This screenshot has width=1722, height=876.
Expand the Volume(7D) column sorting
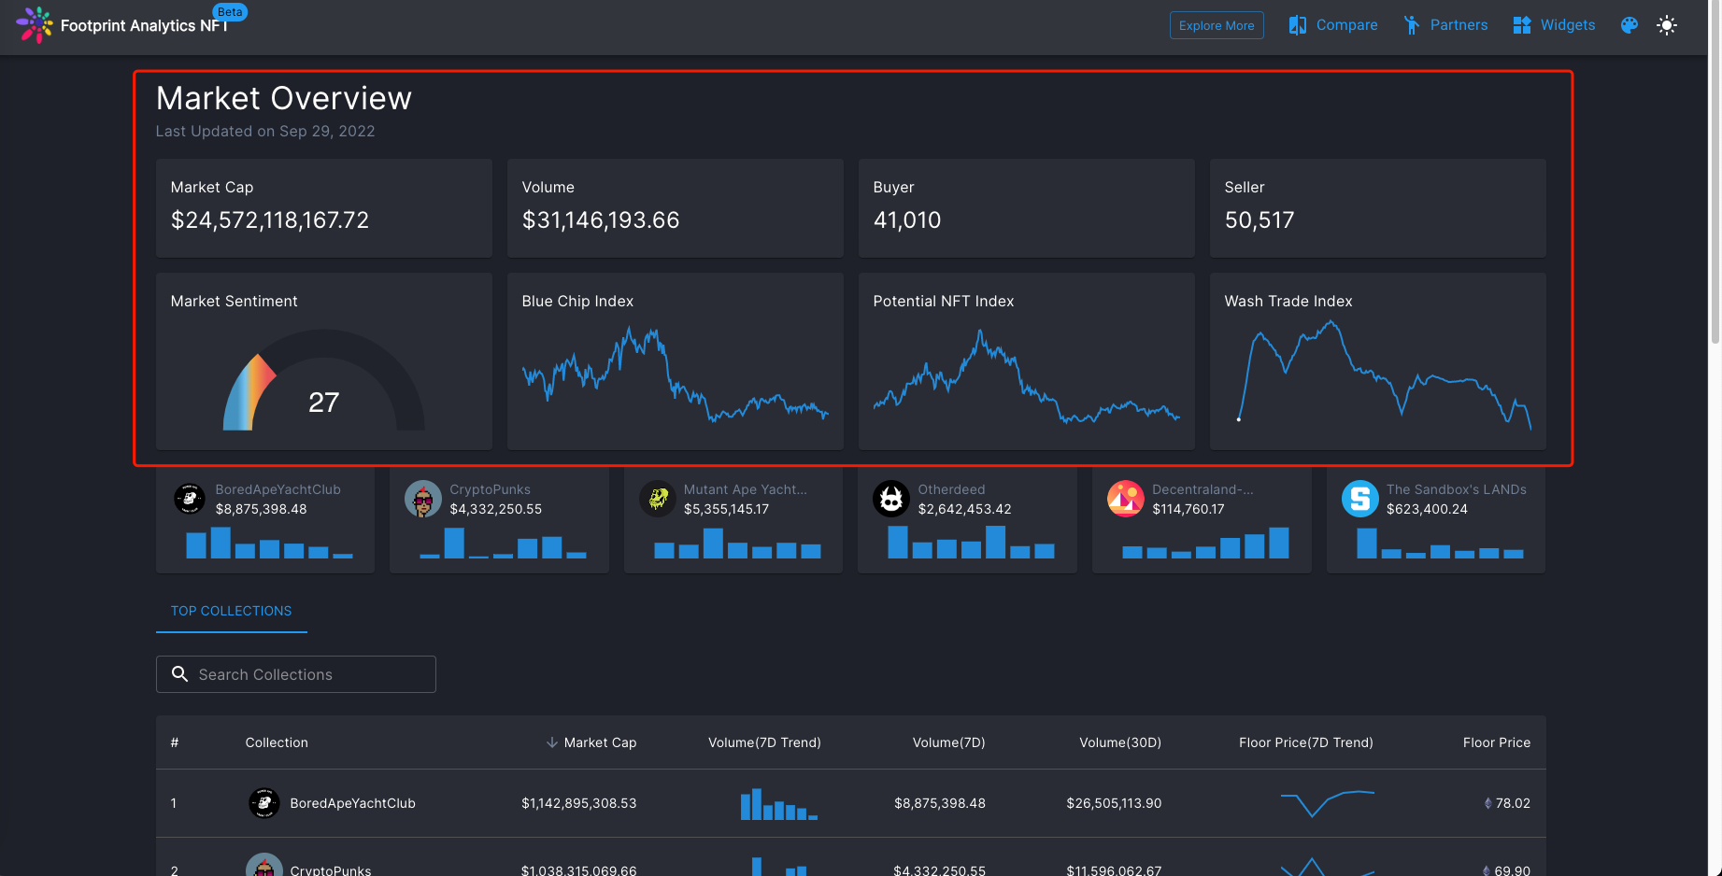pyautogui.click(x=948, y=742)
